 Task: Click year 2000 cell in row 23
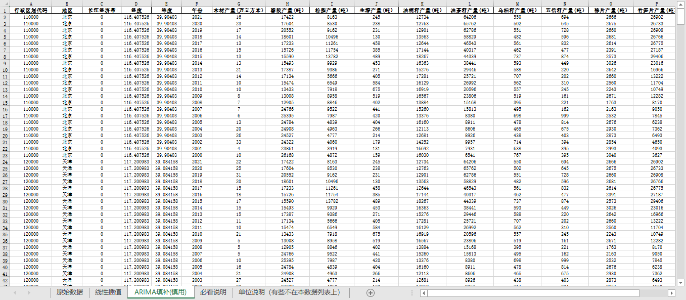tap(197, 155)
